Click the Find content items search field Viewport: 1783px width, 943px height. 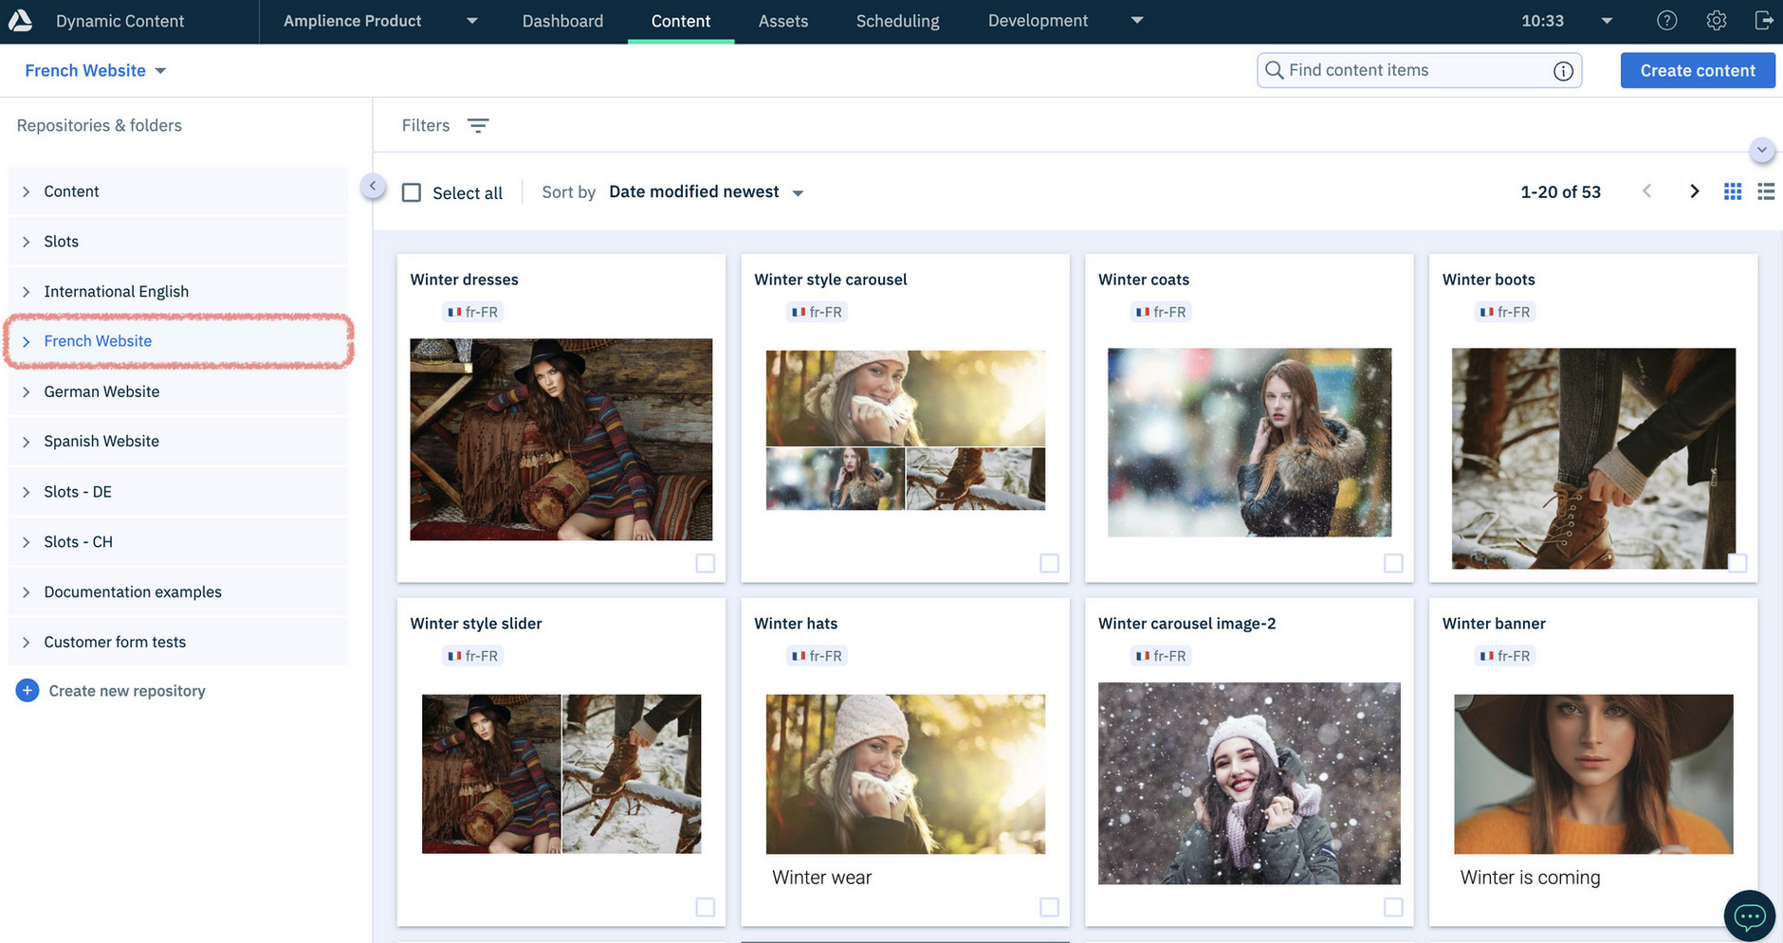tap(1419, 70)
